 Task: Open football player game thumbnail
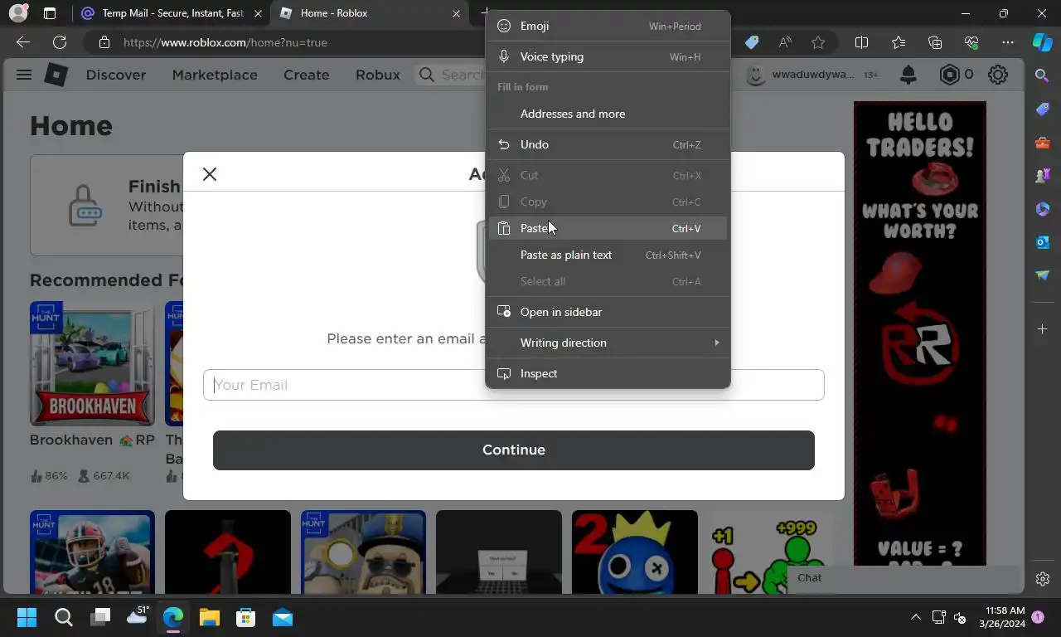(92, 552)
